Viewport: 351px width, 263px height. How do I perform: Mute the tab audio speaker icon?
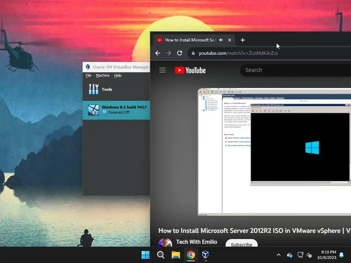[221, 40]
